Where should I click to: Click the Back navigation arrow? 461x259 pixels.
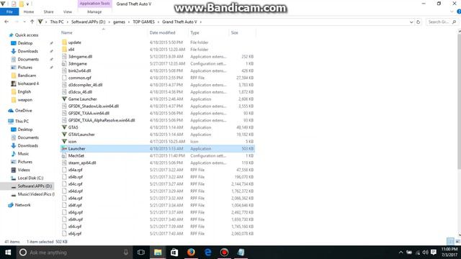pos(6,22)
